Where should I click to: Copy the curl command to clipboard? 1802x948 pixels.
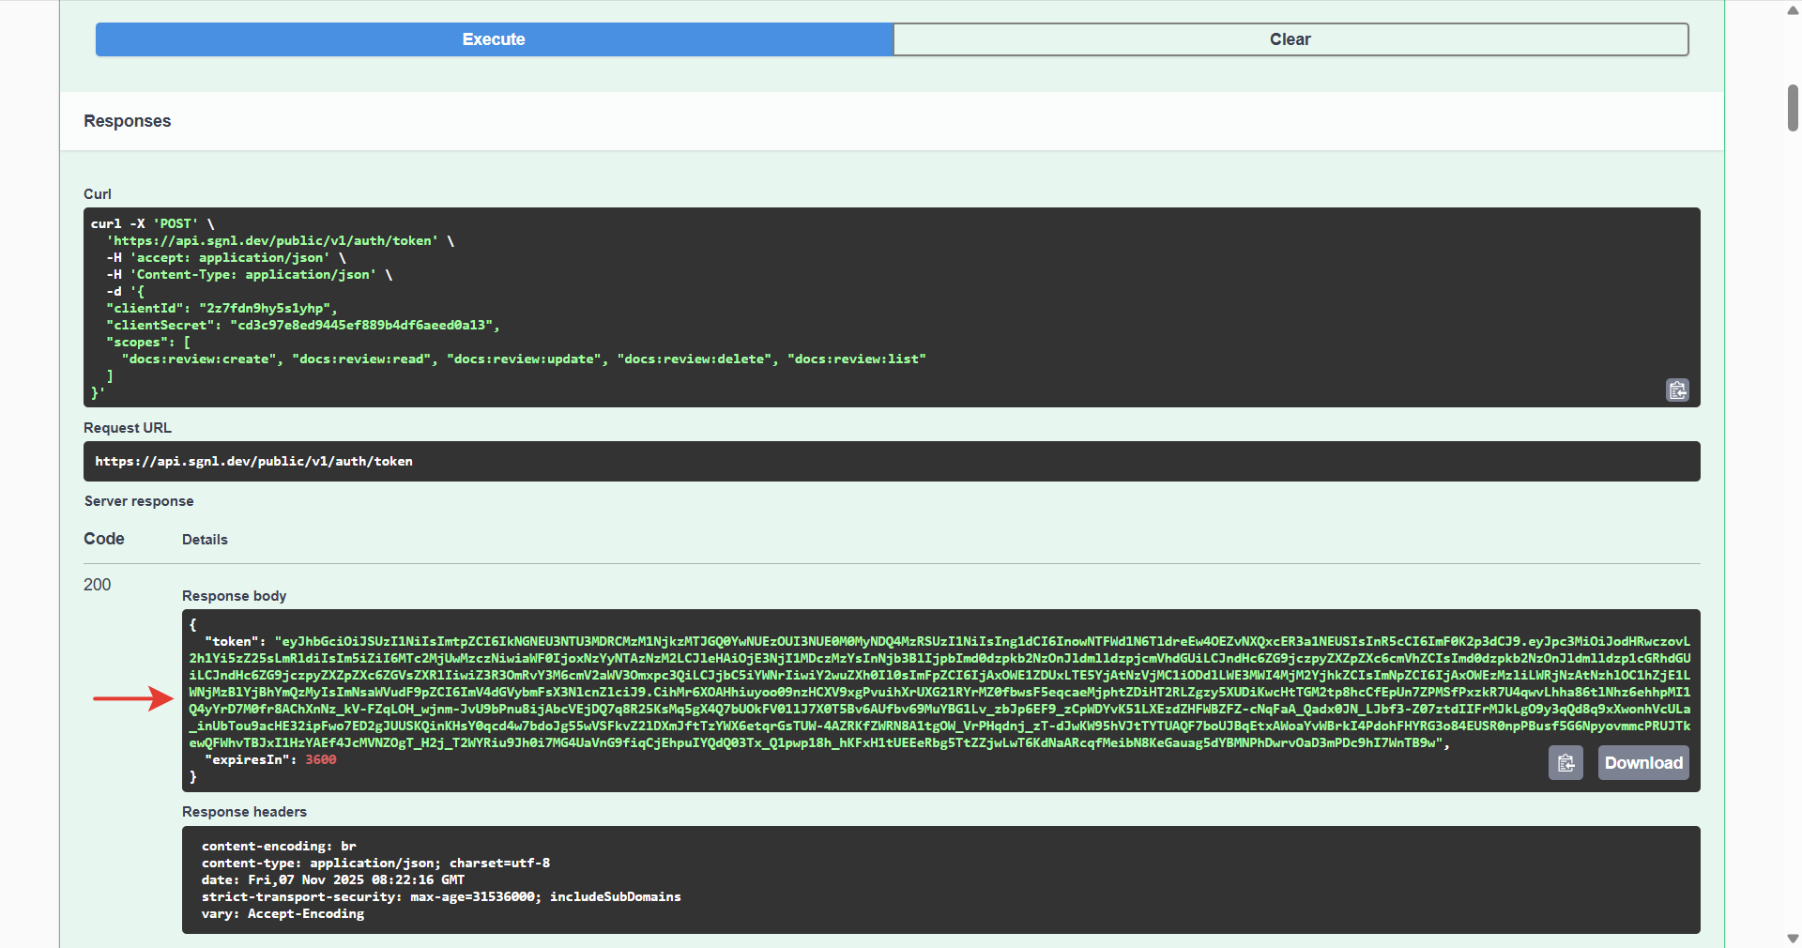click(x=1677, y=390)
